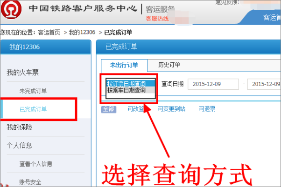Viewport: 281px width, 187px height.
Task: Select 未完成订单 in sidebar
Action: pyautogui.click(x=33, y=91)
